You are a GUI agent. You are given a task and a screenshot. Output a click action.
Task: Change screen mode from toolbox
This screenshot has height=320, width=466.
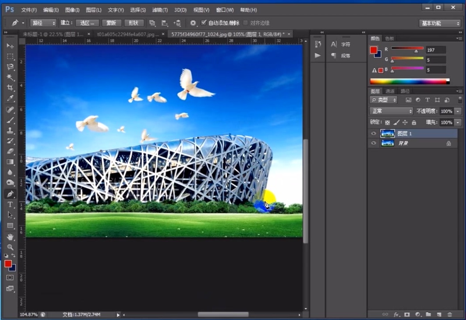10,288
